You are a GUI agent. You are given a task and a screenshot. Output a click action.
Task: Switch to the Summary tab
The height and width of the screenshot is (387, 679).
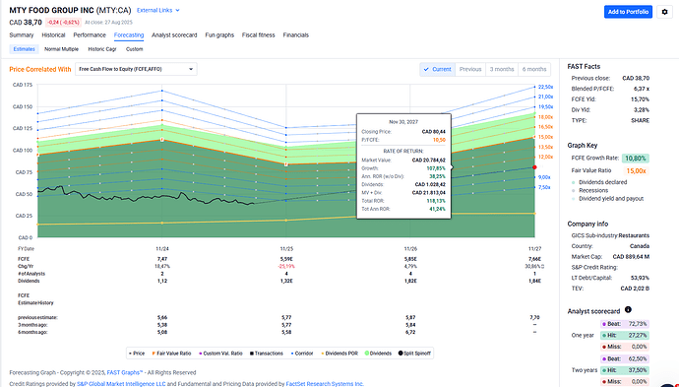click(x=22, y=35)
